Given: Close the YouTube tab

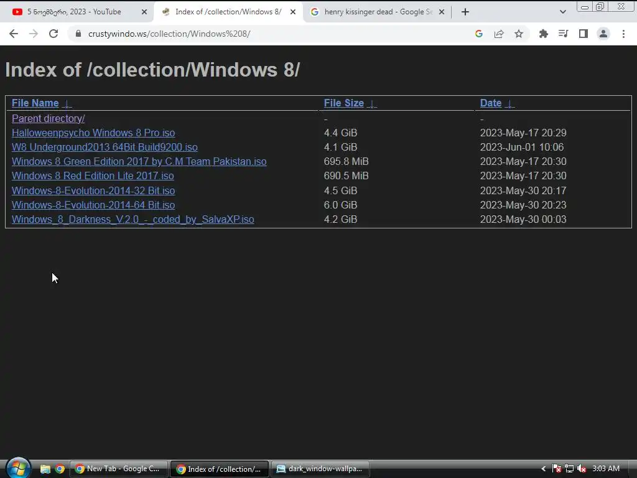Looking at the screenshot, I should 144,12.
